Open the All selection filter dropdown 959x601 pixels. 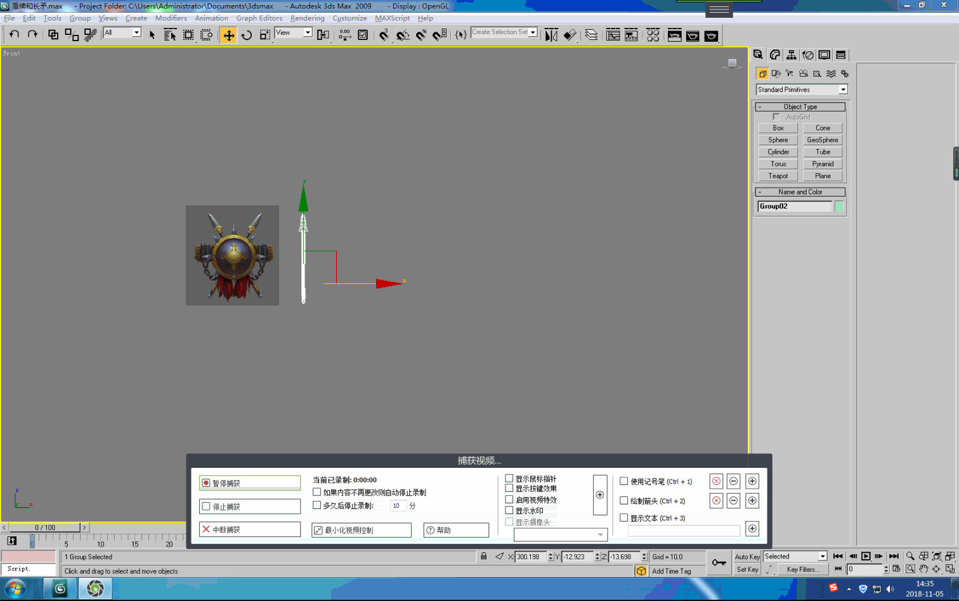(122, 32)
